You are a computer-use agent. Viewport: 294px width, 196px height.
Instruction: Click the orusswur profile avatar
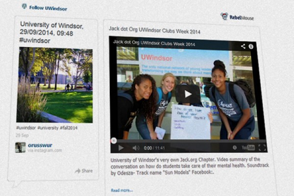pyautogui.click(x=20, y=147)
